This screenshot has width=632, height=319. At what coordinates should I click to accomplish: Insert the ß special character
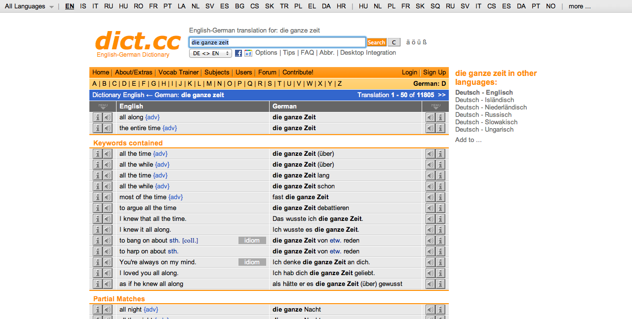click(x=425, y=42)
